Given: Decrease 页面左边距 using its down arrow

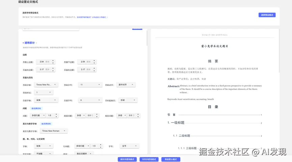Looking at the screenshot, I should click(x=53, y=71).
